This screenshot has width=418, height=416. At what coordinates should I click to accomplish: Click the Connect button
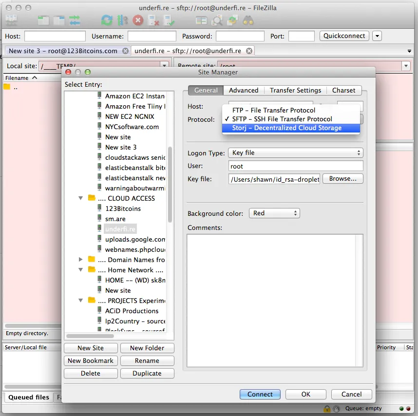(x=260, y=394)
